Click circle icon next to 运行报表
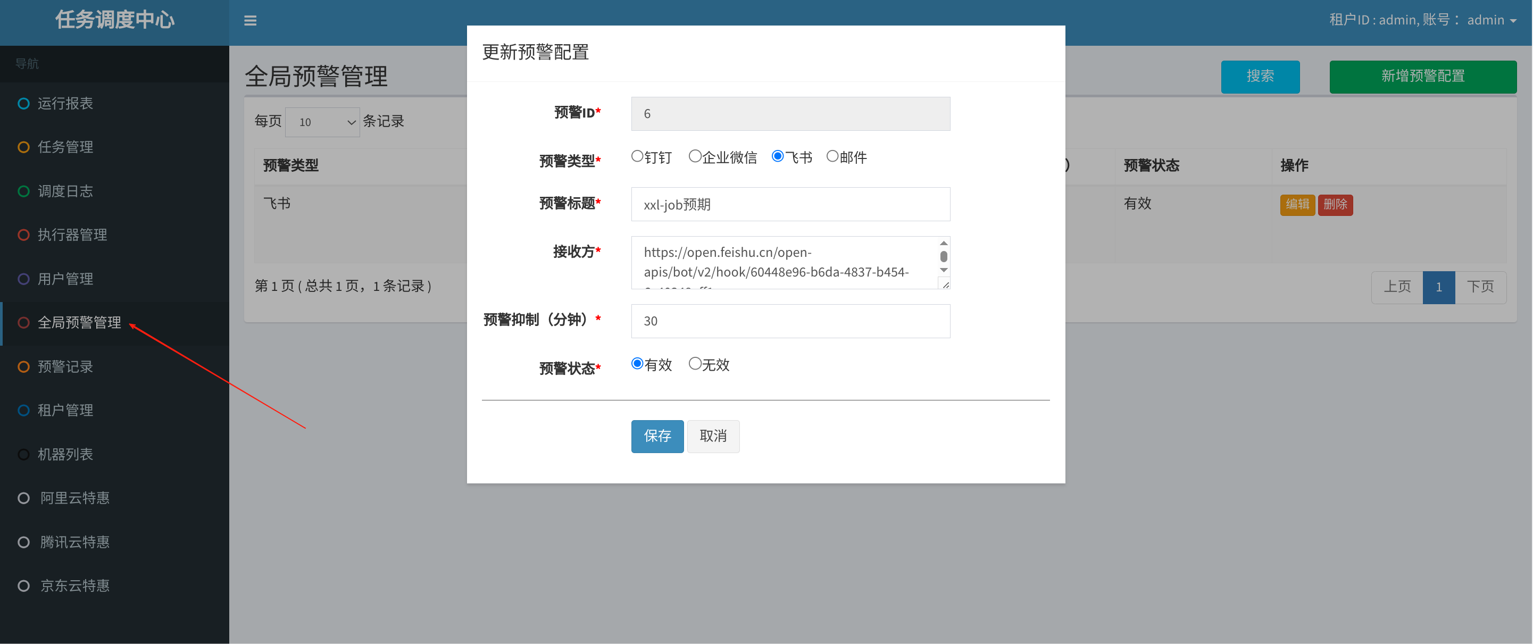The height and width of the screenshot is (644, 1533). pos(23,104)
